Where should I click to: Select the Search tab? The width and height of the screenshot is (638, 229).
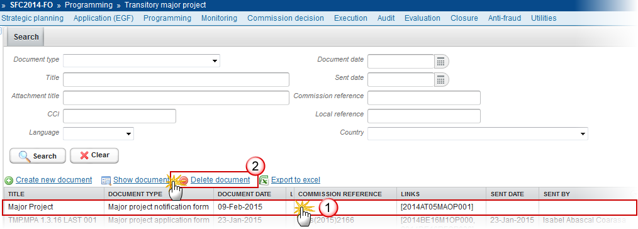pyautogui.click(x=26, y=37)
